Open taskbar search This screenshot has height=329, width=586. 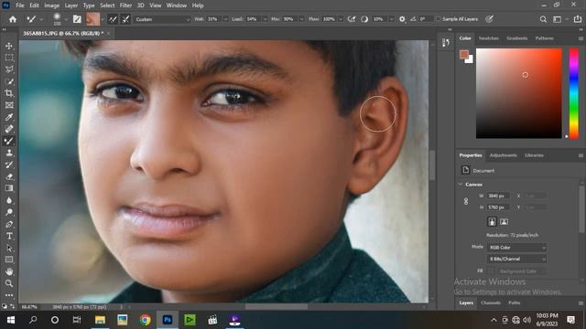coord(33,320)
